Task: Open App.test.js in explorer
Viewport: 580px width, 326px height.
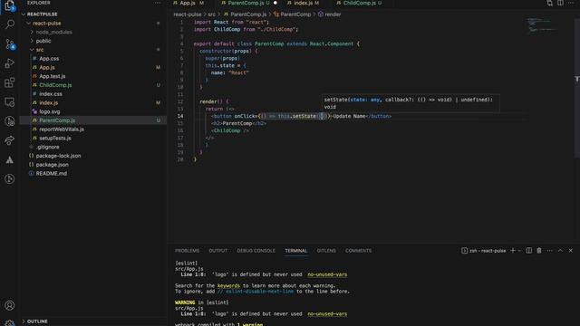Action: click(53, 76)
